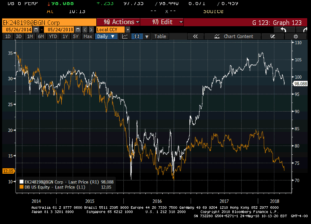This screenshot has height=224, width=311.
Task: Collapse panel with double left chevron
Action: pyautogui.click(x=195, y=36)
